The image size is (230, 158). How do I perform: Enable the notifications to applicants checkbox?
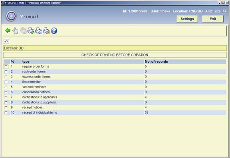pos(6,97)
